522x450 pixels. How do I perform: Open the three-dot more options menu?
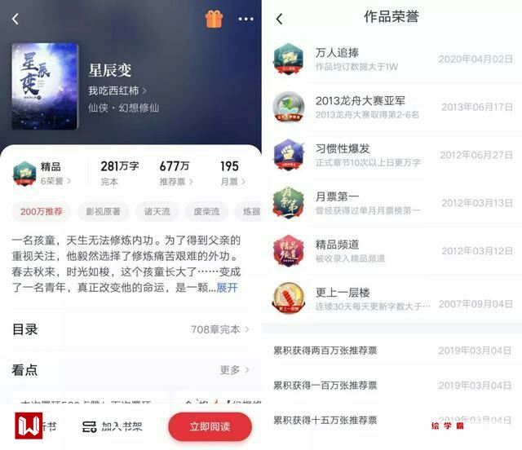[x=246, y=20]
